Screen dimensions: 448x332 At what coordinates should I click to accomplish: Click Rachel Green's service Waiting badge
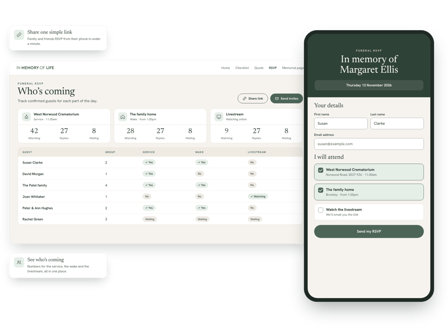tap(150, 219)
